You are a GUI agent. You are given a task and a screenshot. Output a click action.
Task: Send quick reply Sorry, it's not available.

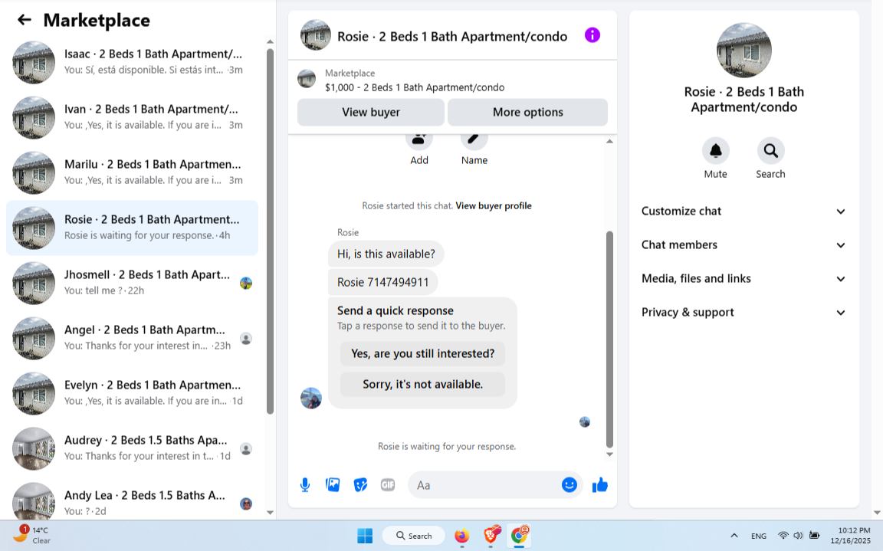pyautogui.click(x=422, y=384)
